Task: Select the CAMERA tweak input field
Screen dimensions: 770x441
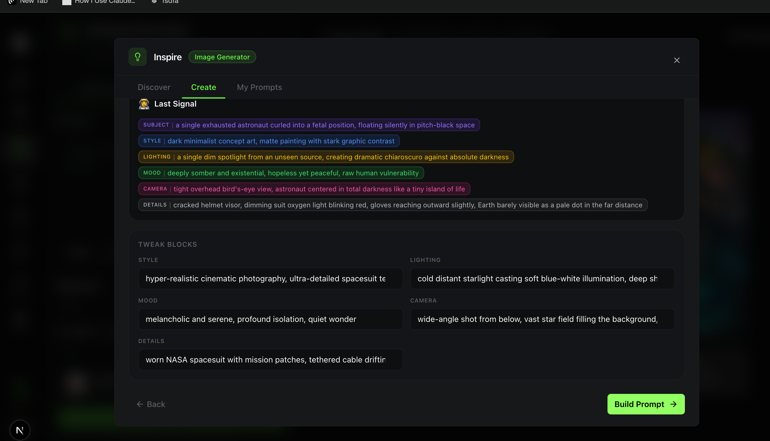Action: click(x=542, y=319)
